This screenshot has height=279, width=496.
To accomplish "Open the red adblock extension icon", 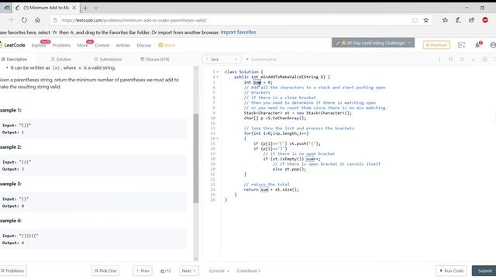I will [485, 20].
